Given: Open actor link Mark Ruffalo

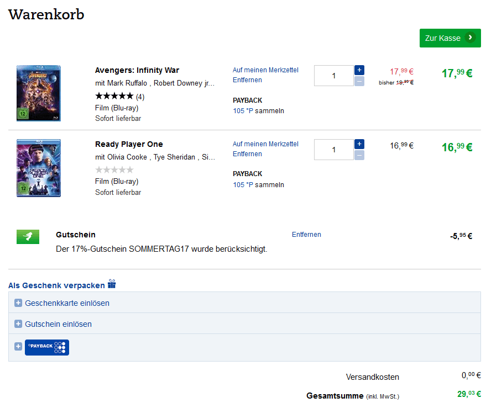Looking at the screenshot, I should click(127, 83).
